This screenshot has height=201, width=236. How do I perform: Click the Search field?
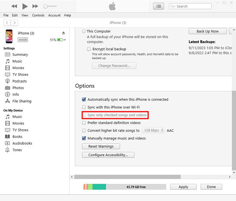(190, 6)
